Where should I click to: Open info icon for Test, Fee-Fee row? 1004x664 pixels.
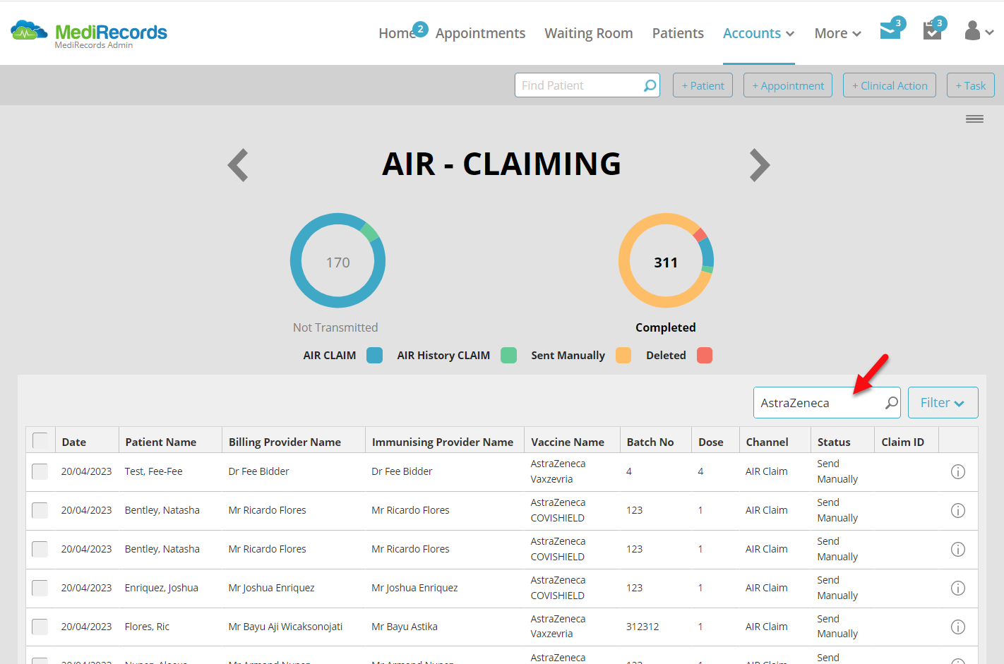[957, 471]
